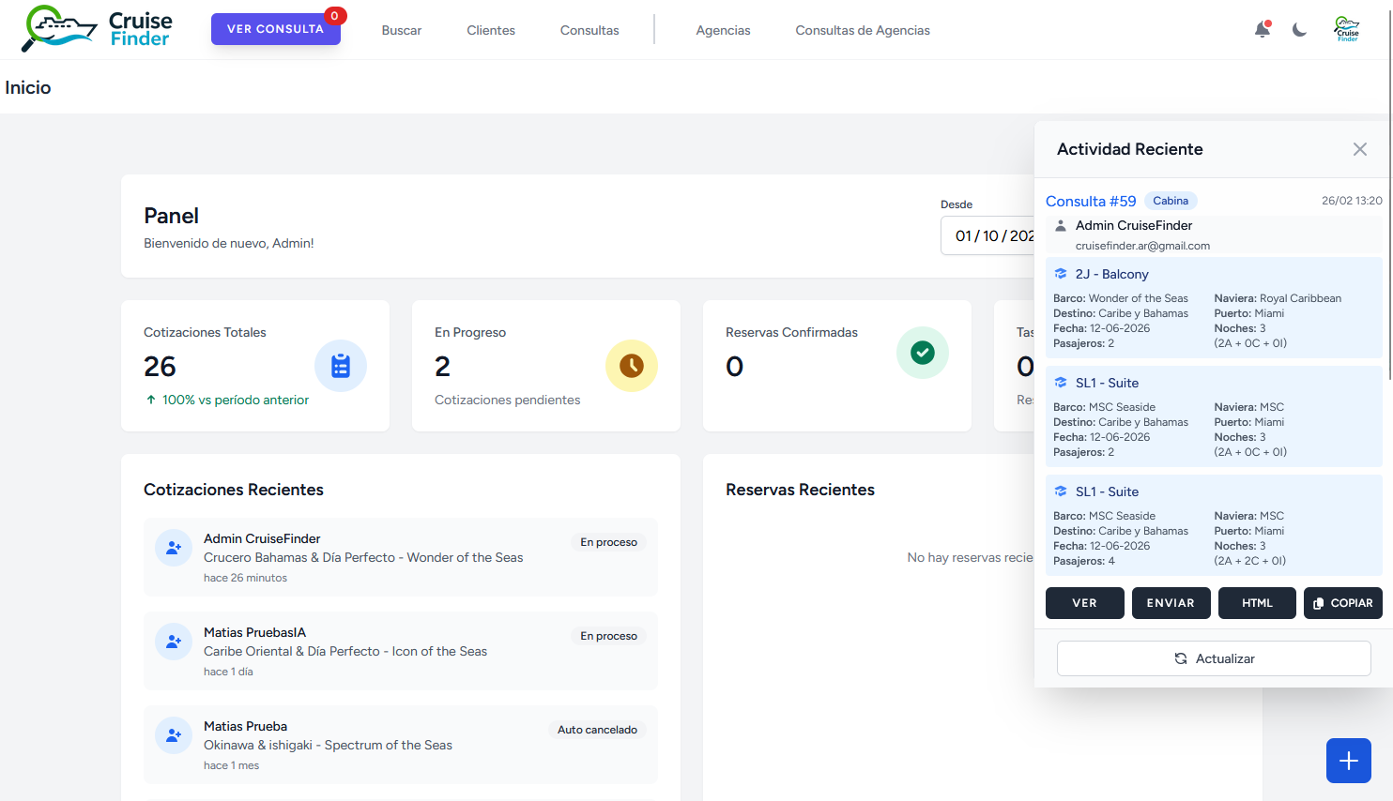Open the Buscar menu item

coord(401,30)
